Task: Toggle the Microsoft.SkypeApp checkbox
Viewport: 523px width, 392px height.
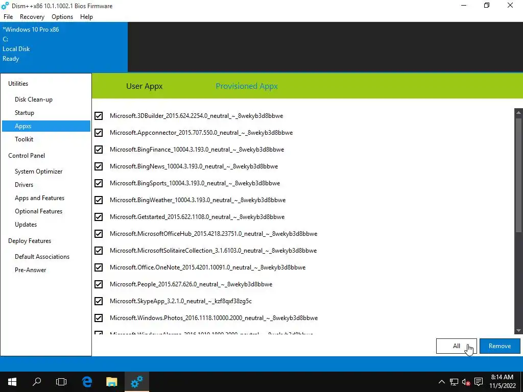Action: [99, 301]
